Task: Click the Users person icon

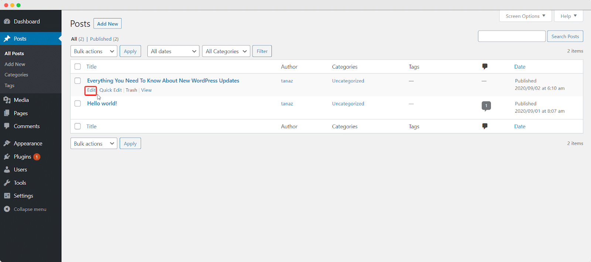Action: point(7,170)
